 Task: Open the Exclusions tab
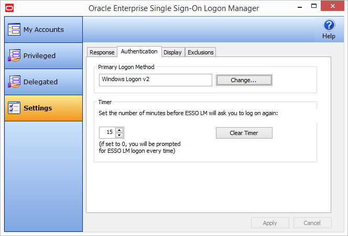pyautogui.click(x=200, y=52)
